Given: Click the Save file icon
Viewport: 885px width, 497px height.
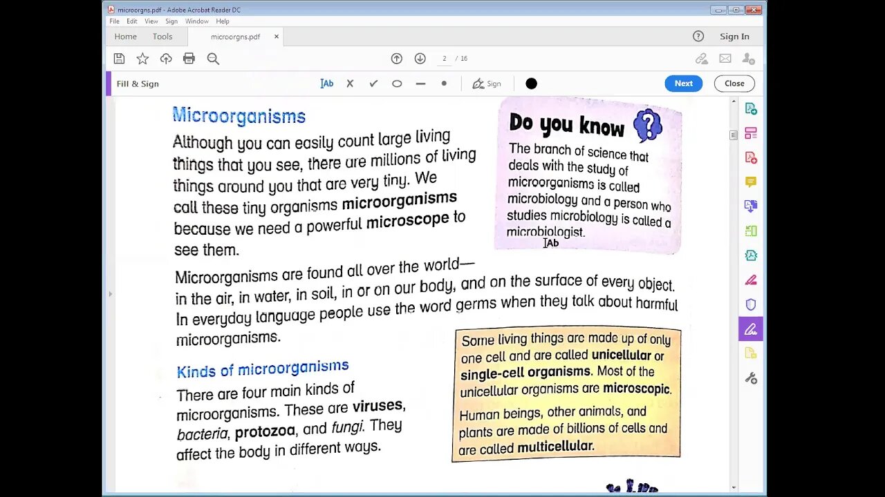Looking at the screenshot, I should click(x=119, y=59).
